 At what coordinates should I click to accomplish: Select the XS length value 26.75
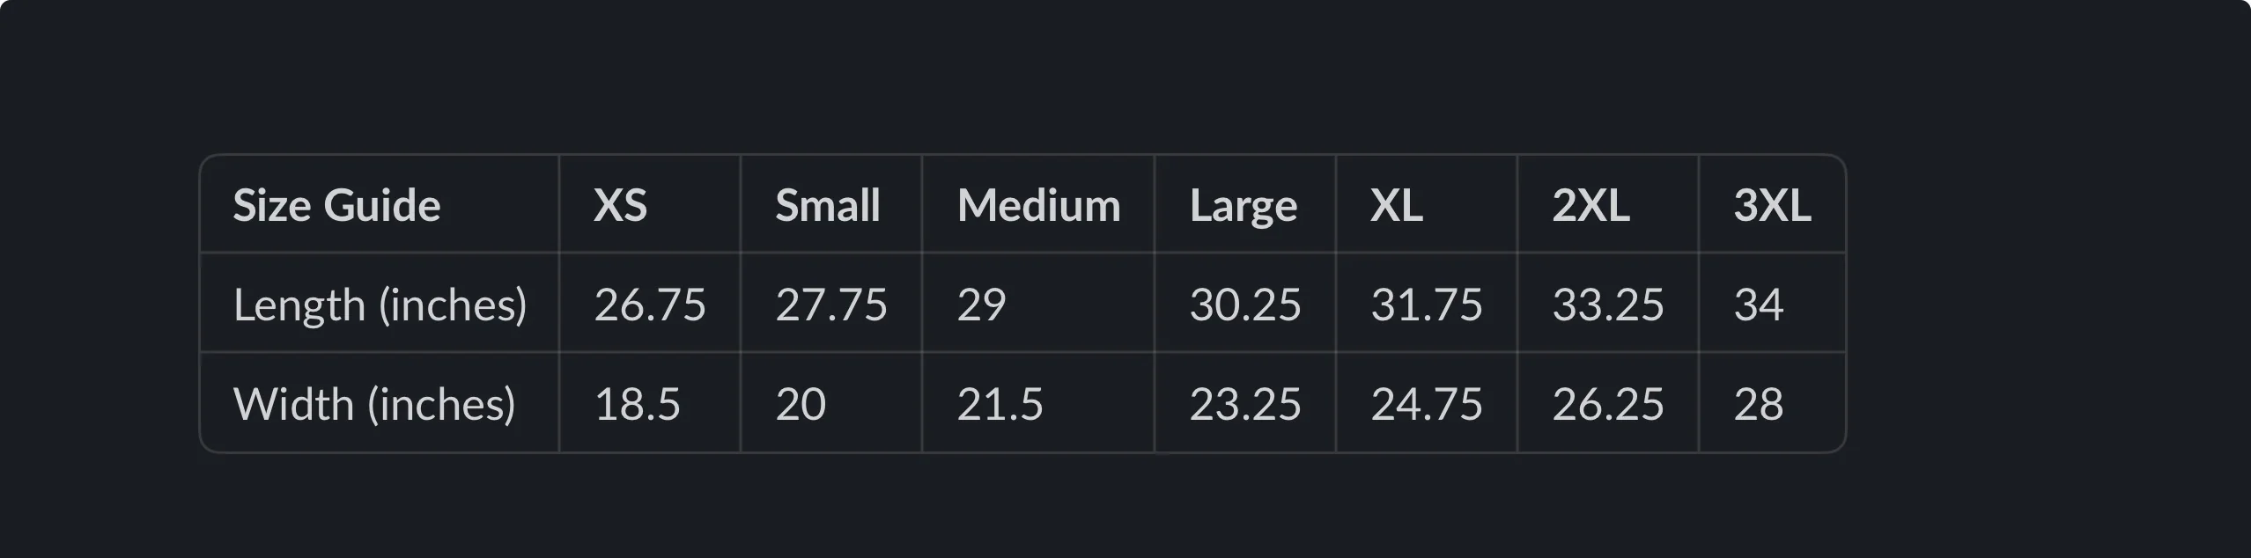point(650,304)
